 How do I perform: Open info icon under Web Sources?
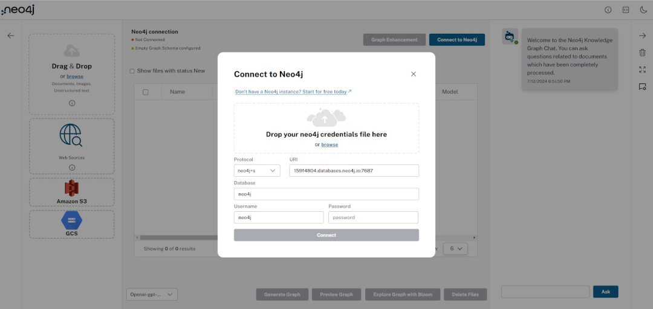pyautogui.click(x=71, y=167)
